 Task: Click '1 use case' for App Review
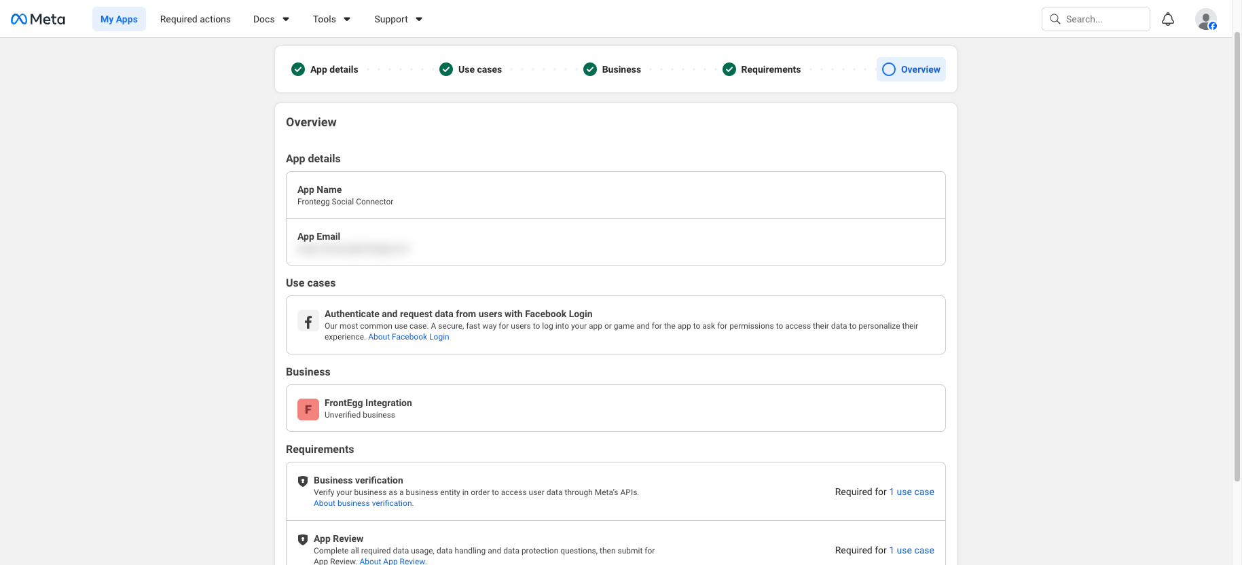pos(912,550)
